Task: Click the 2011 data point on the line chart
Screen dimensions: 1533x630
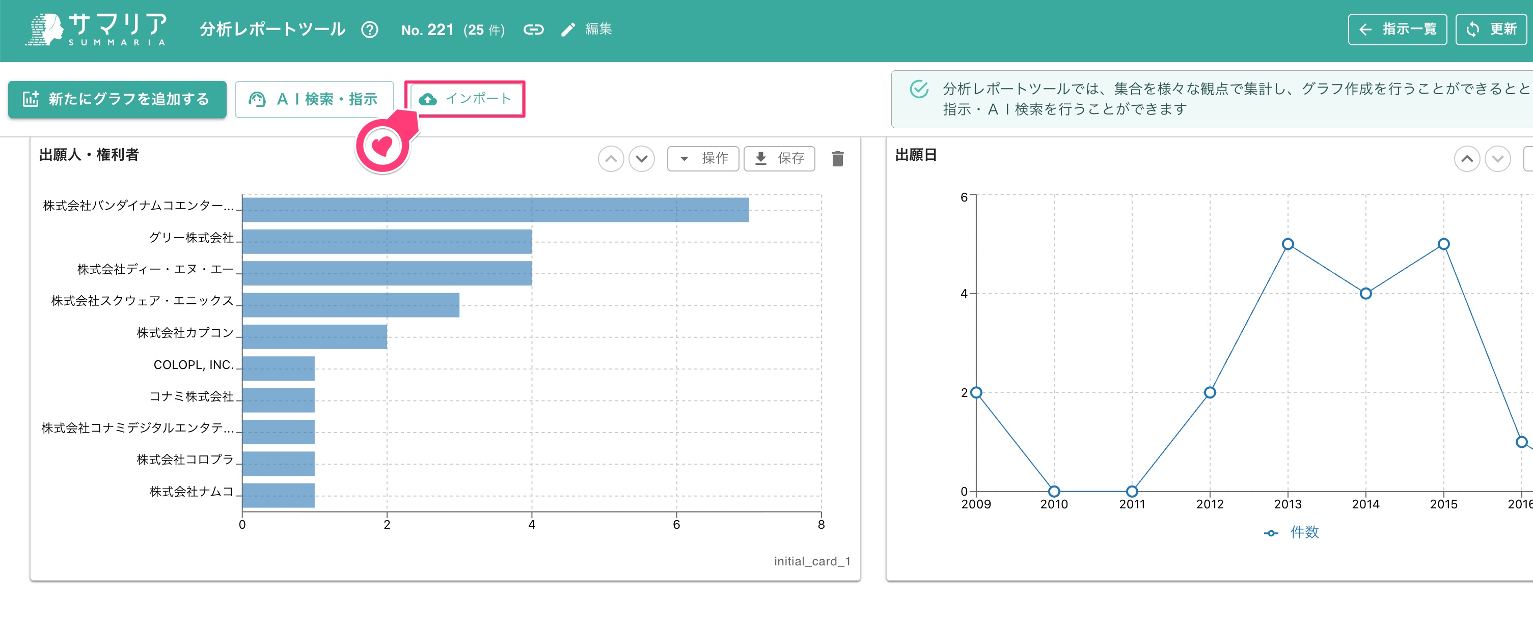Action: (1132, 492)
